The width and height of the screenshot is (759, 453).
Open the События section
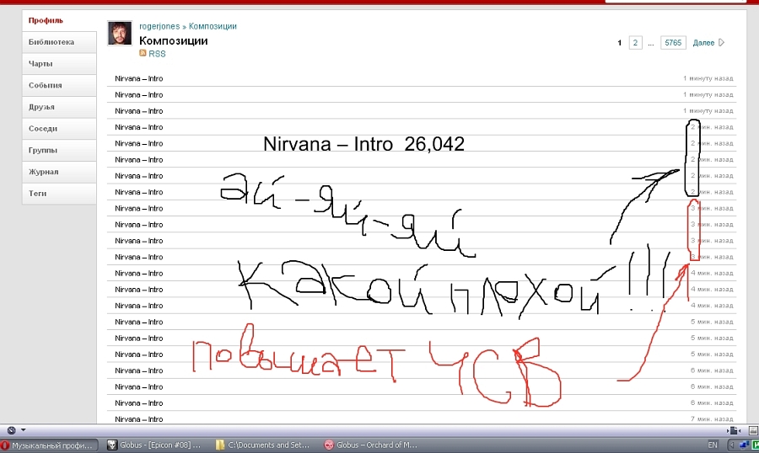[x=59, y=86]
